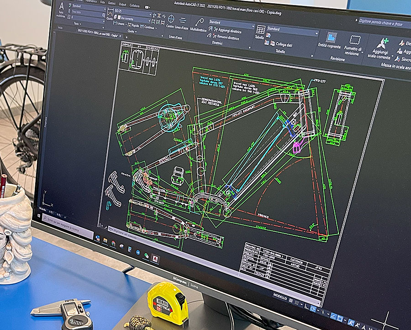Click the MODELLO status bar button

point(280,297)
